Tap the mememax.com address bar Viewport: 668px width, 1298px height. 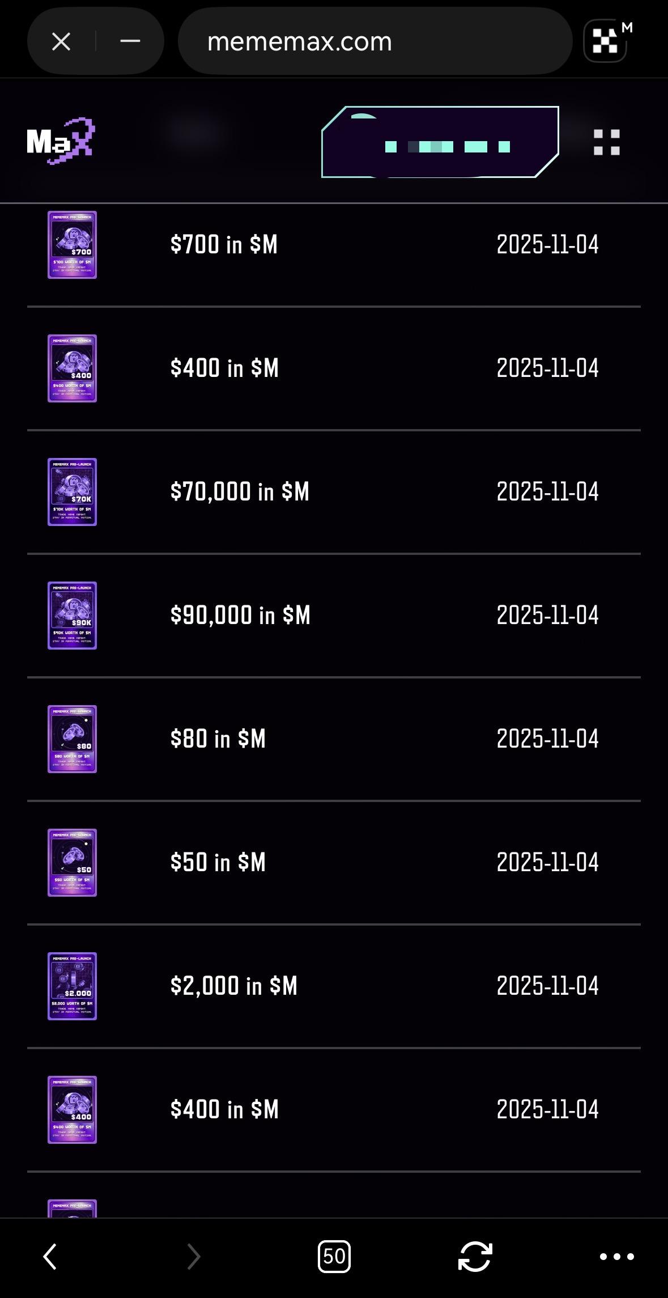(x=375, y=41)
